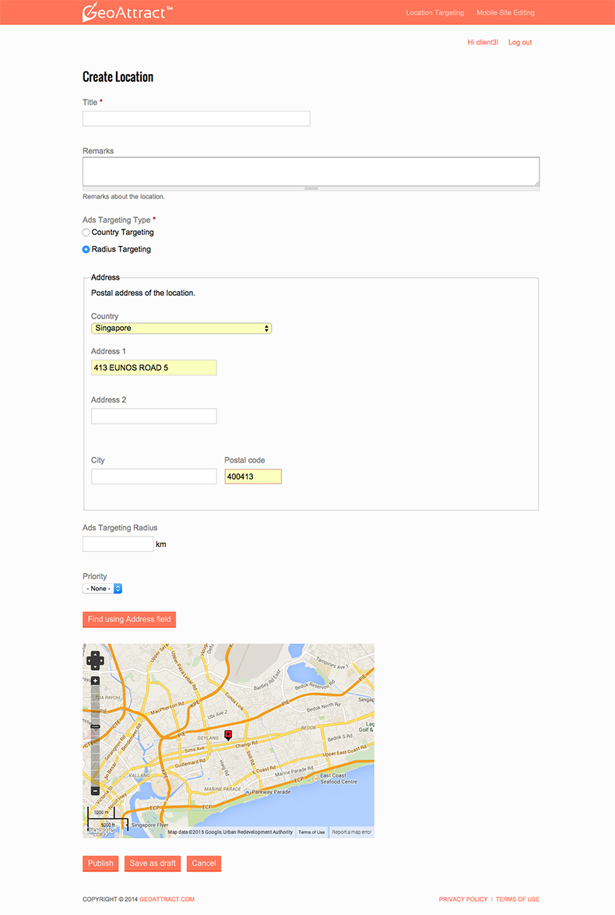Screen dimensions: 615x915
Task: Click the map scale bar
Action: (107, 818)
